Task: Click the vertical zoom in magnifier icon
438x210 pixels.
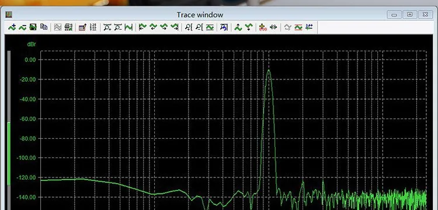Action: pos(189,27)
